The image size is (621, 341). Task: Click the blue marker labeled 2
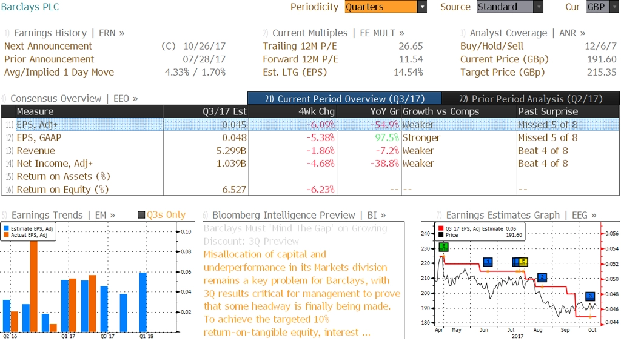coord(542,277)
